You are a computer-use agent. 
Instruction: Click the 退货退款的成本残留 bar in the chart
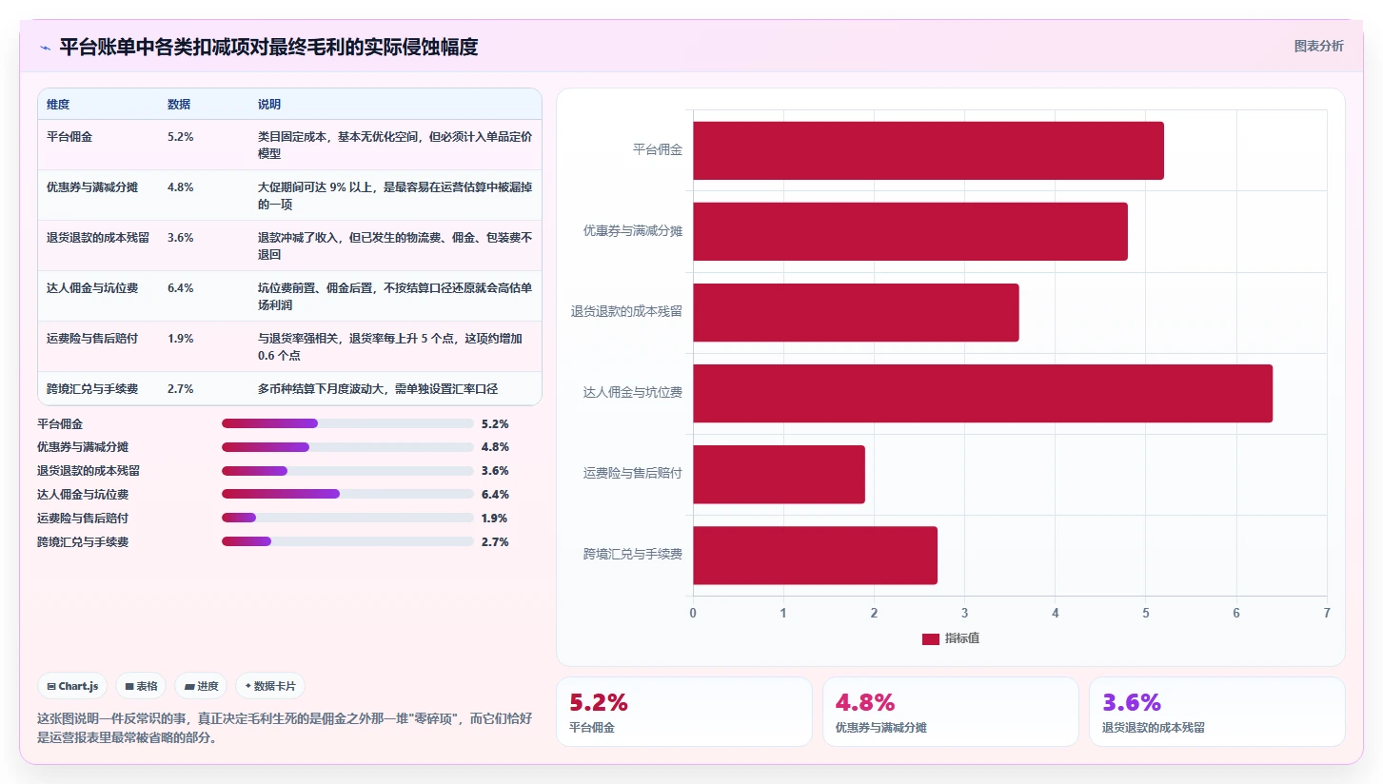coord(856,312)
